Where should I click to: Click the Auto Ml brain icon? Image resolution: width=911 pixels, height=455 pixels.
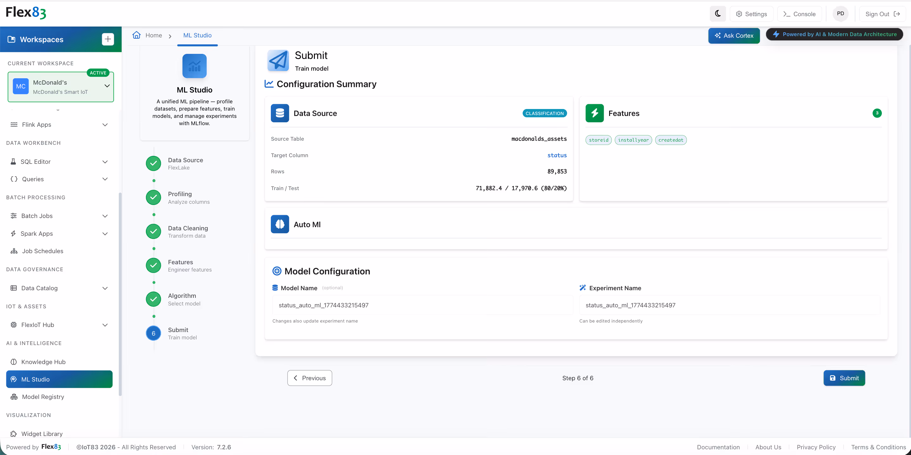click(x=280, y=224)
